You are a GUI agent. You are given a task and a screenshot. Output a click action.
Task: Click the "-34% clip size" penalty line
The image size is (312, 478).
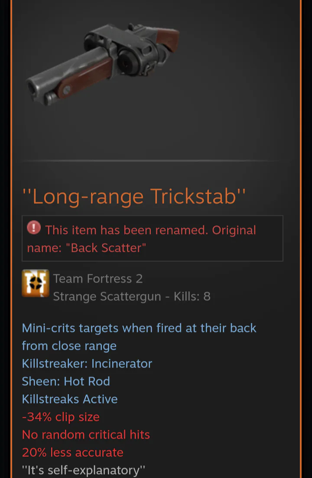[61, 417]
